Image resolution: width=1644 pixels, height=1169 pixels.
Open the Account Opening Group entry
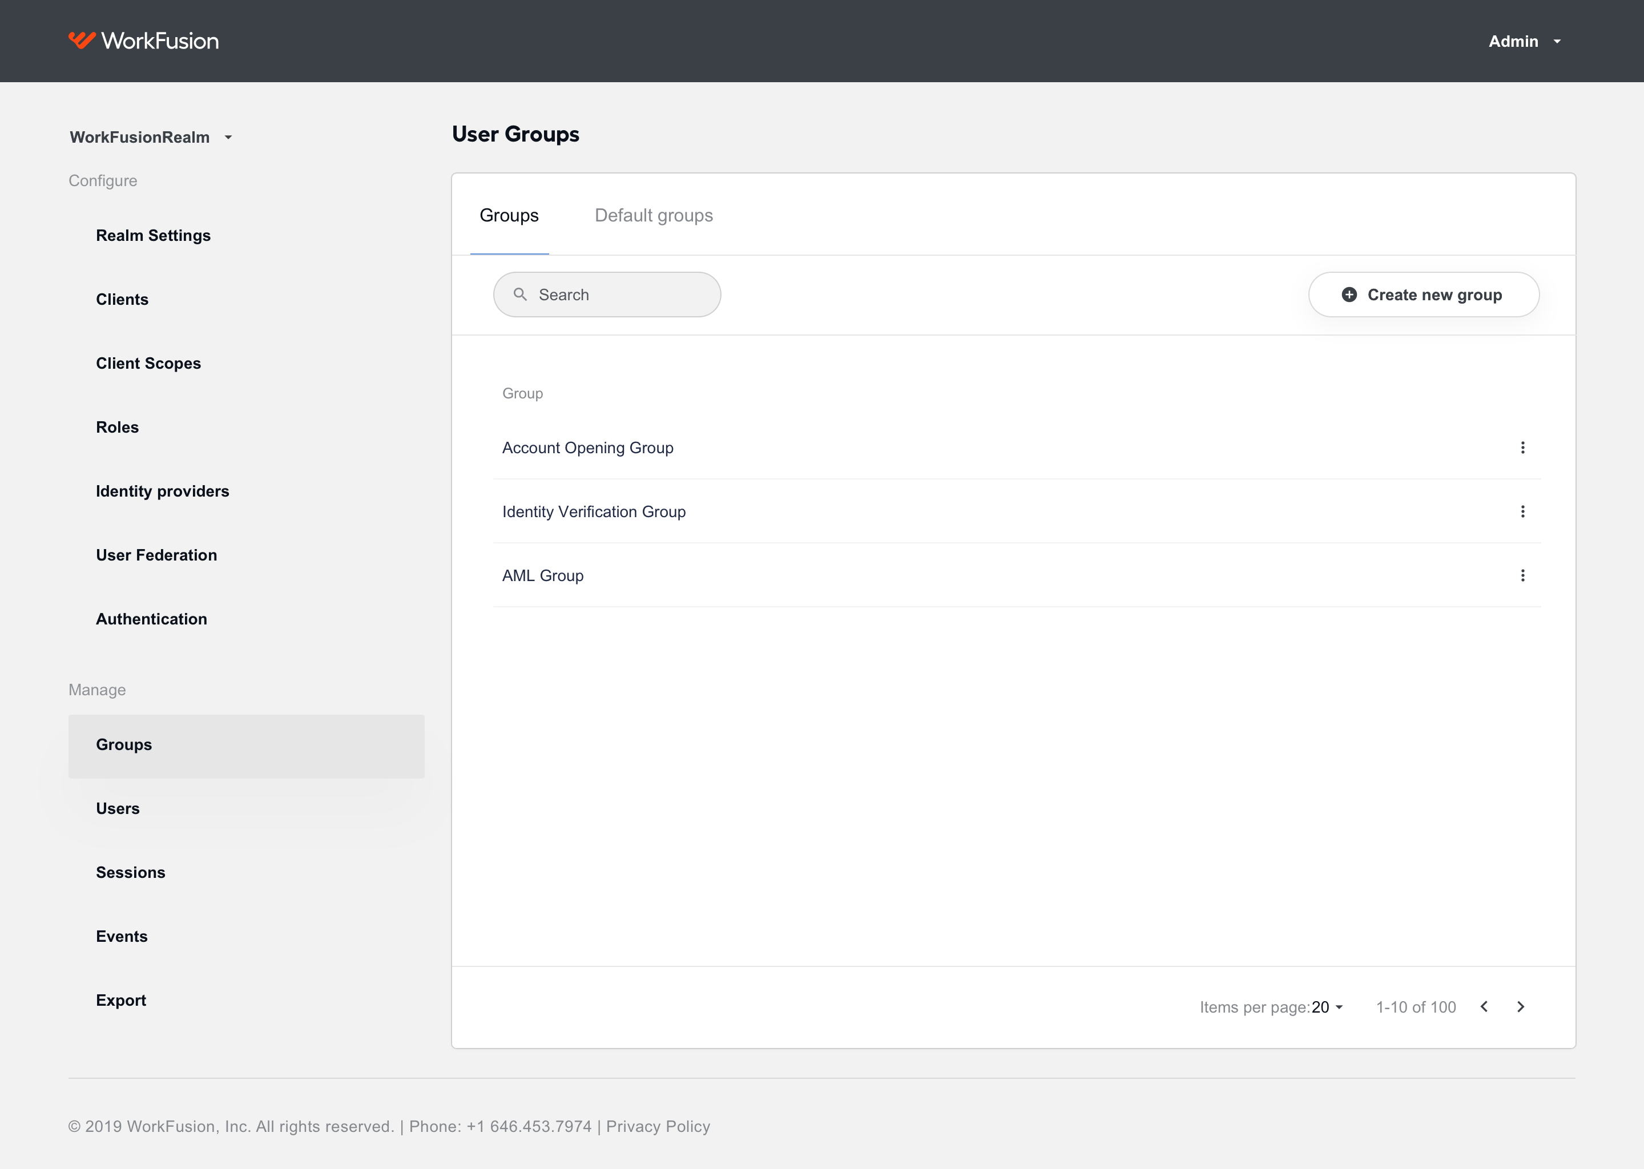[588, 448]
